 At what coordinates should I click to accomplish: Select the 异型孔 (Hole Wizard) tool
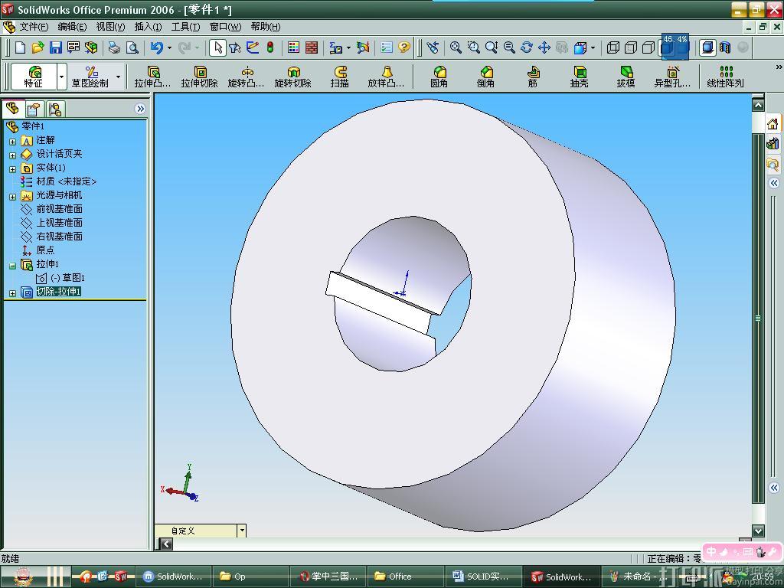[x=672, y=76]
